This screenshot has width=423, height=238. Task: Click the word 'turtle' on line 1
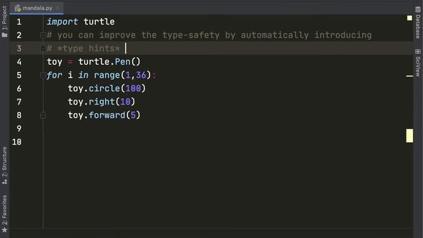click(99, 22)
